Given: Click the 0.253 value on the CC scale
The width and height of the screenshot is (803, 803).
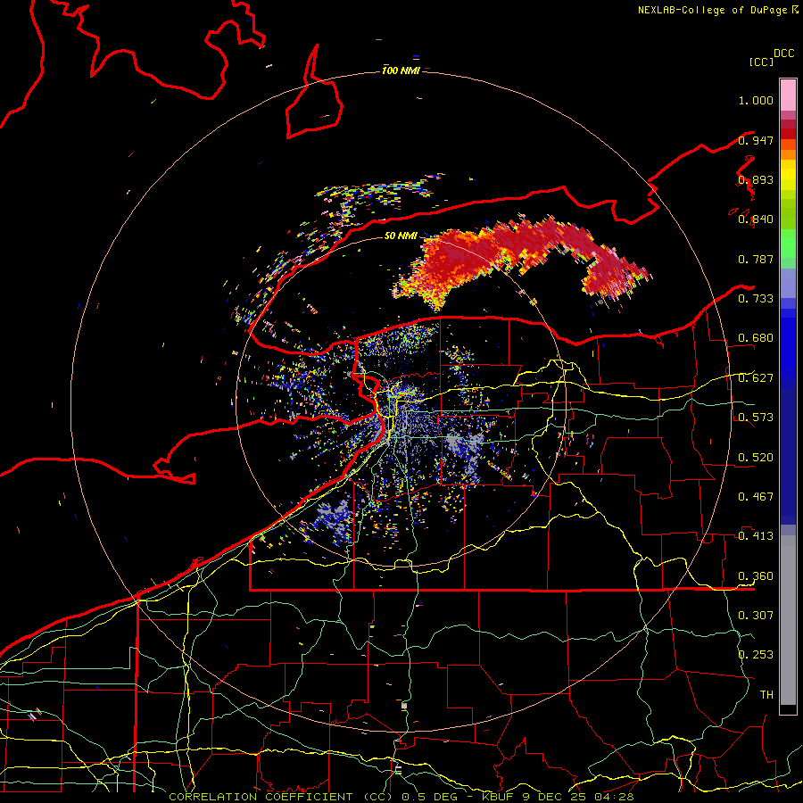Looking at the screenshot, I should [x=756, y=655].
